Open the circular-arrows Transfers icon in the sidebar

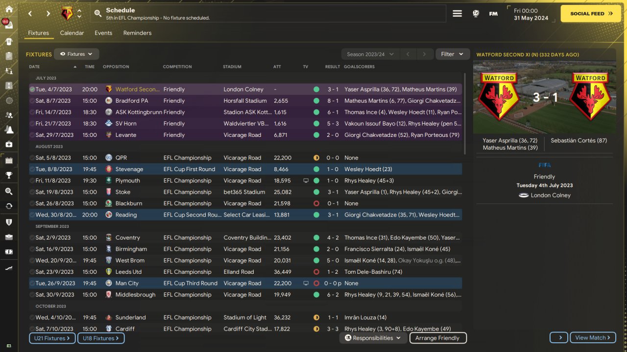tap(9, 206)
